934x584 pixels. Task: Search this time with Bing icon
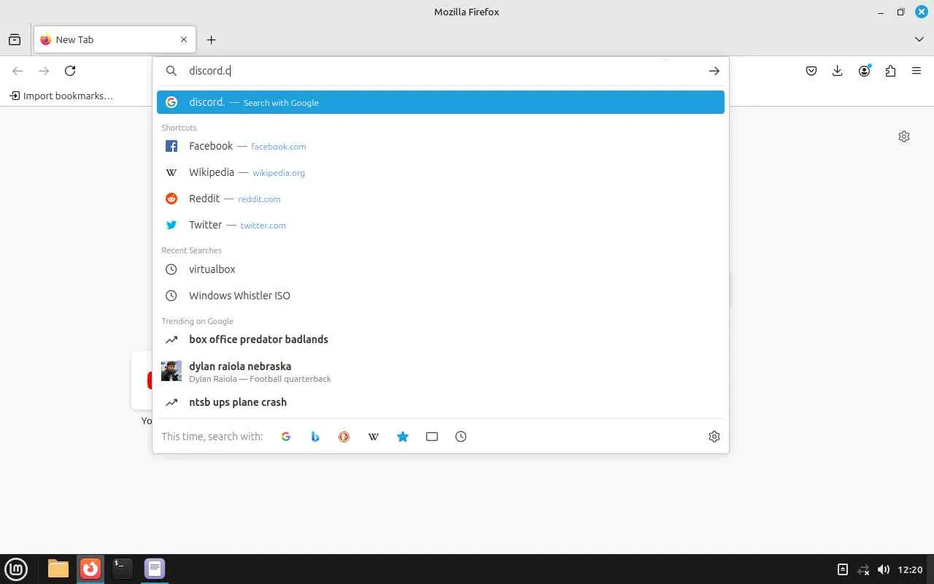pos(315,437)
